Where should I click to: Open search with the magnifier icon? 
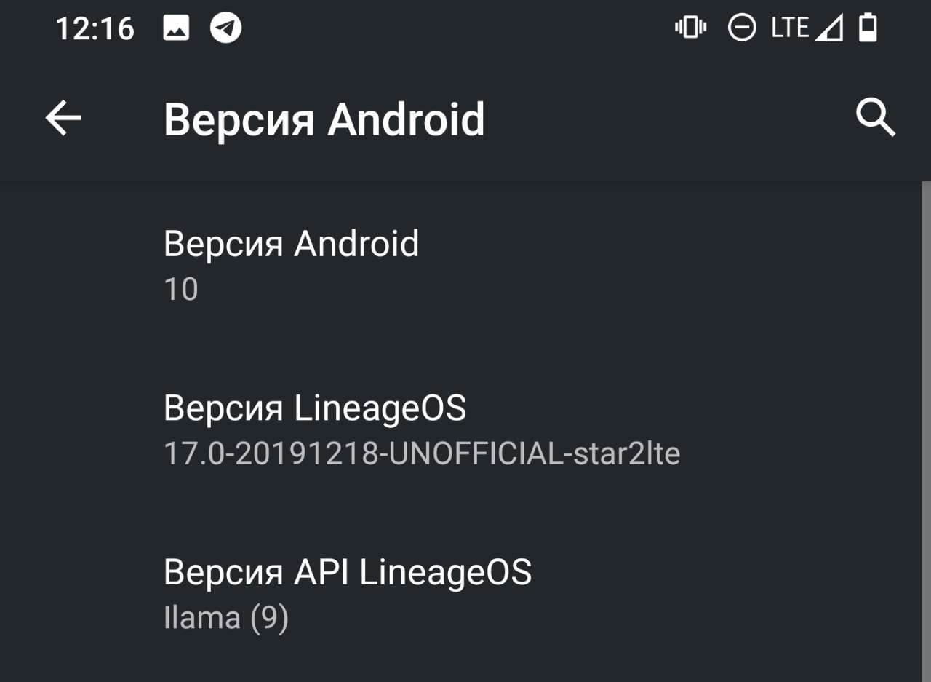coord(876,118)
